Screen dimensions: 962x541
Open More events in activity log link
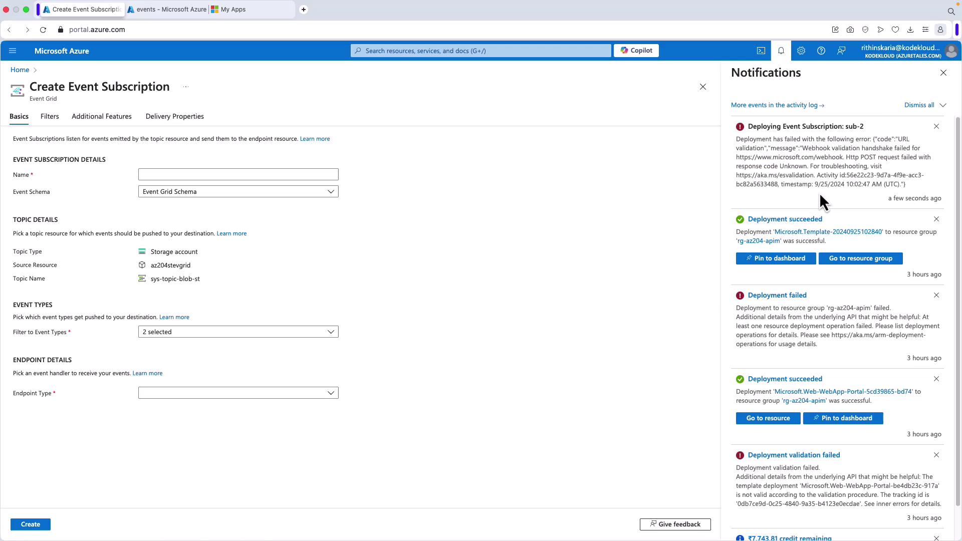[777, 105]
